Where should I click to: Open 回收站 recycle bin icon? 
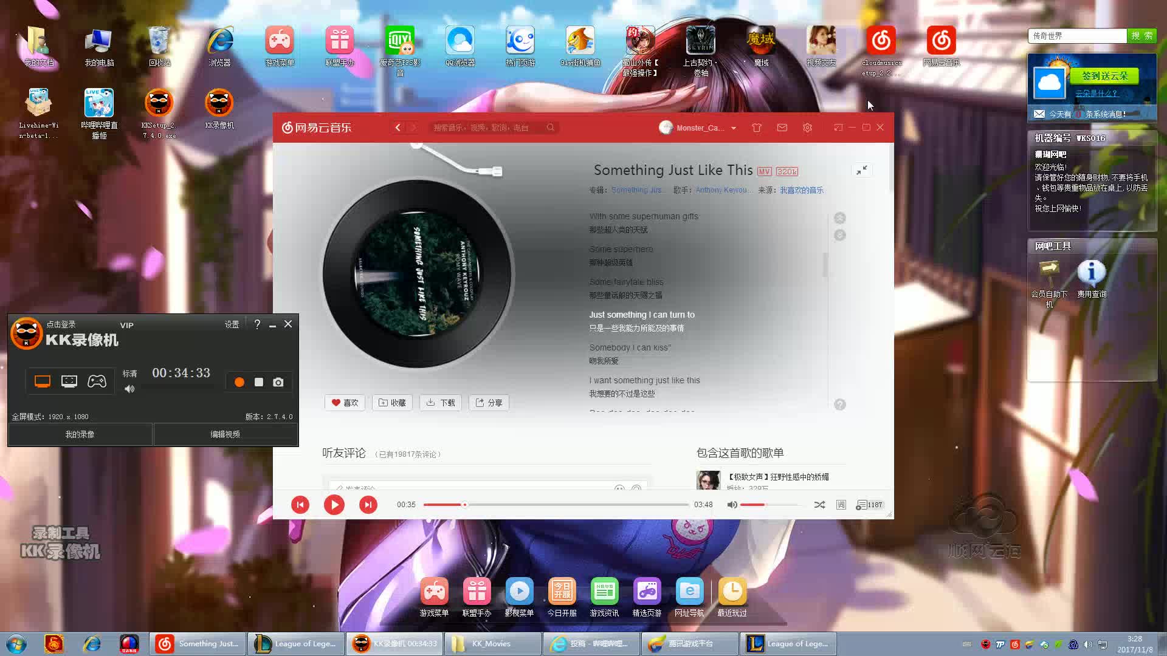(159, 47)
